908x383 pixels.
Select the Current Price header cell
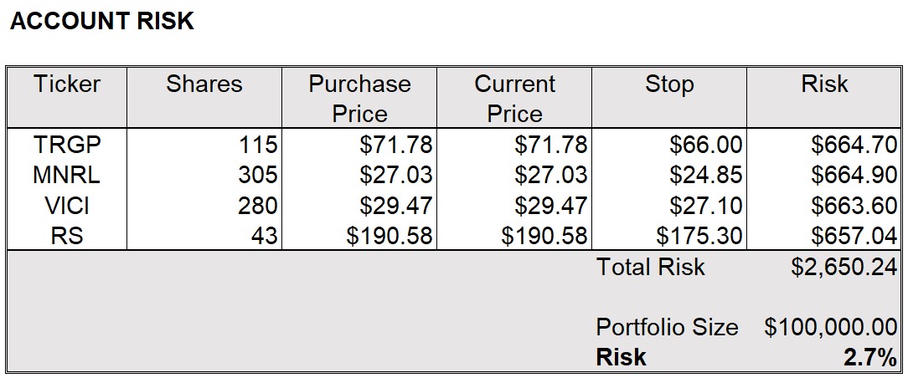pyautogui.click(x=514, y=99)
